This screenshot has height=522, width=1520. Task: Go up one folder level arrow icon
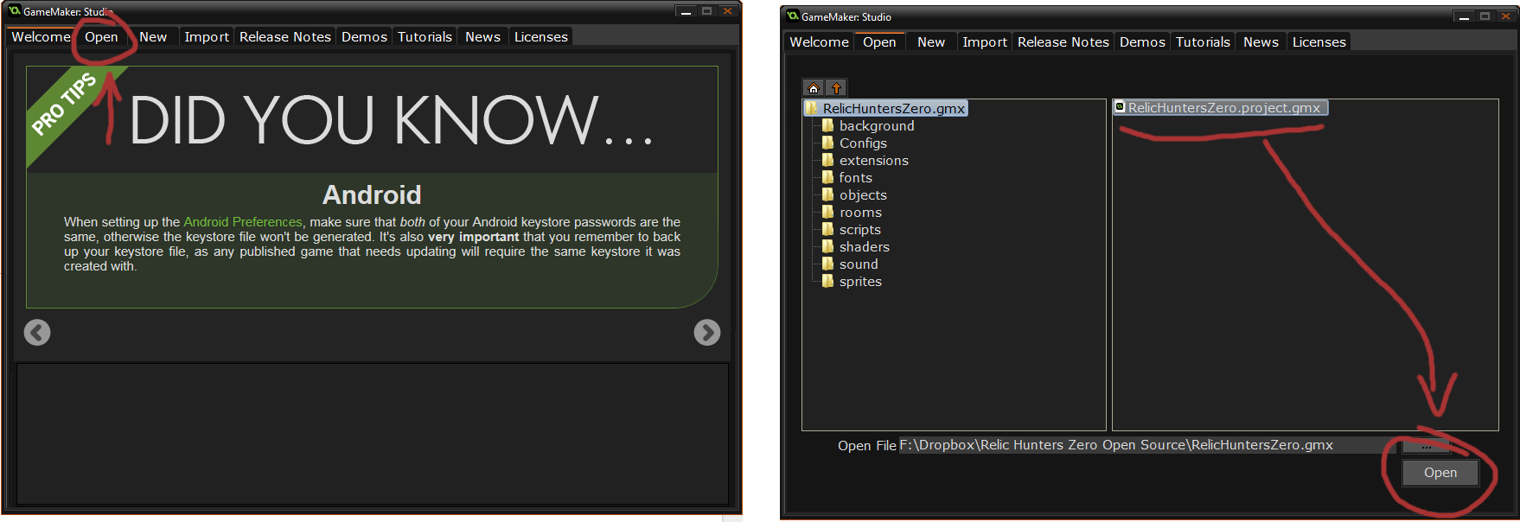pyautogui.click(x=836, y=88)
